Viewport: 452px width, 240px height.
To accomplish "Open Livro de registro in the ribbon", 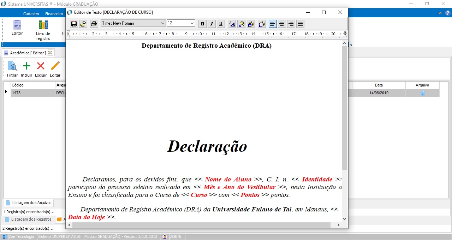I will pyautogui.click(x=43, y=30).
